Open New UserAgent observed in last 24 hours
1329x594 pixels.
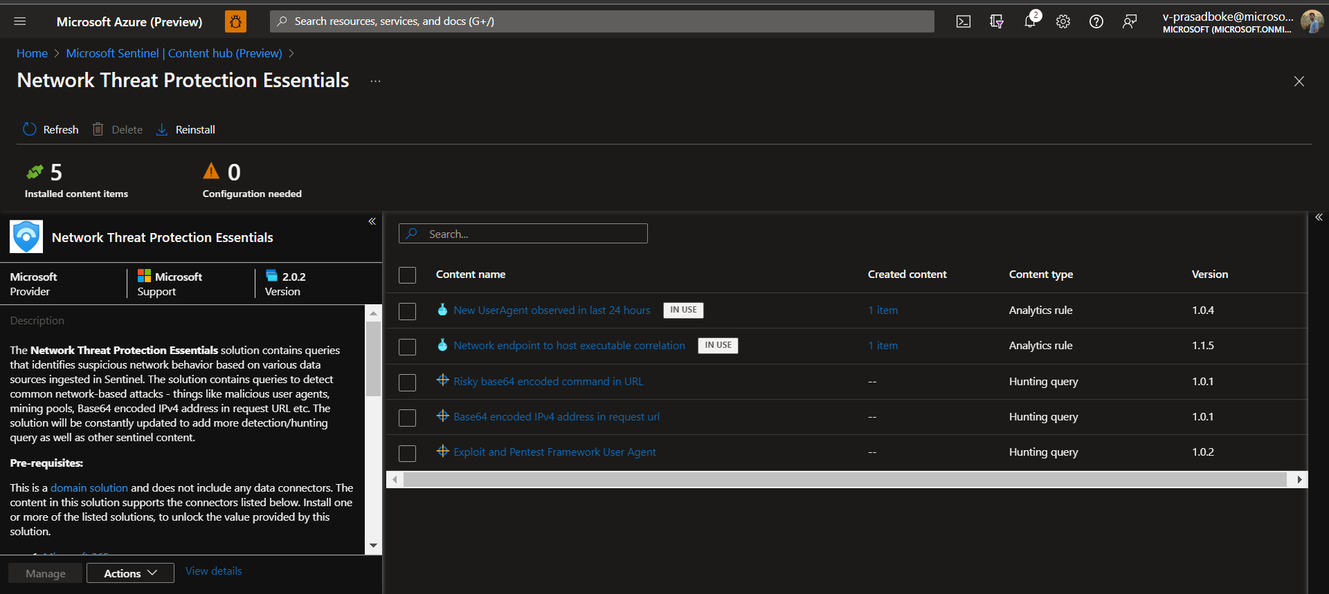(x=552, y=310)
